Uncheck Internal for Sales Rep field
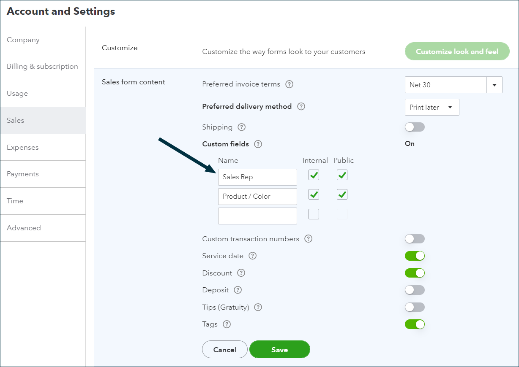Image resolution: width=519 pixels, height=367 pixels. tap(314, 175)
